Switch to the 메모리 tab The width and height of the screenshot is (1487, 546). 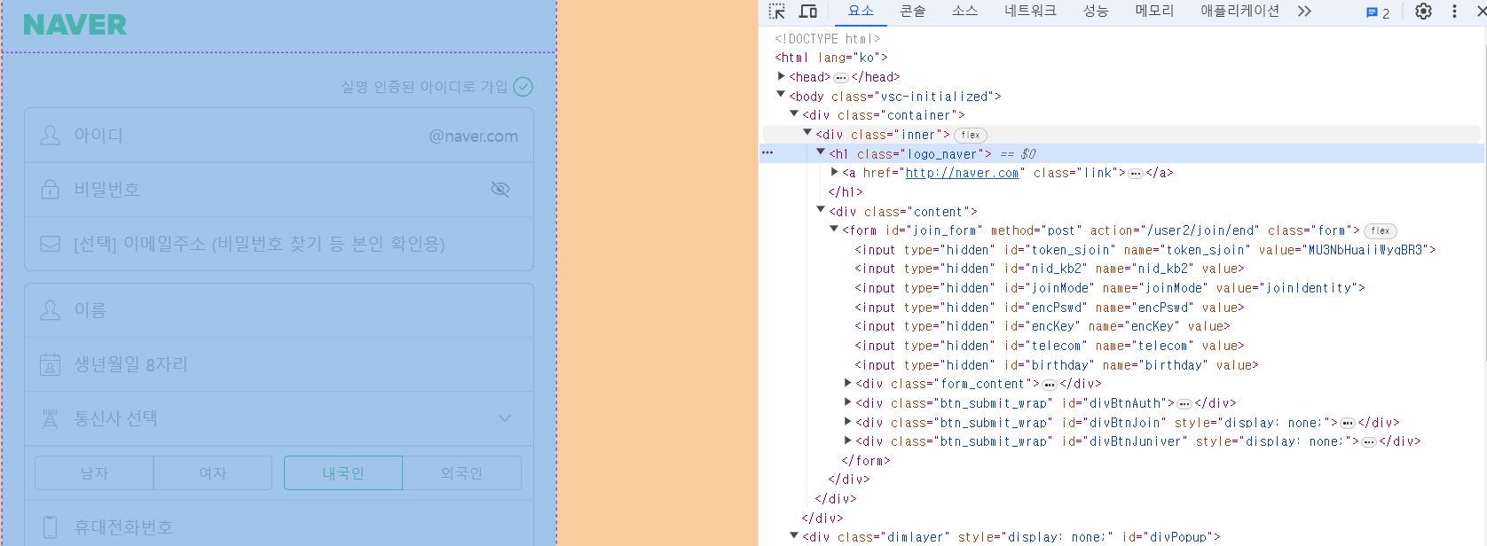(x=1154, y=11)
